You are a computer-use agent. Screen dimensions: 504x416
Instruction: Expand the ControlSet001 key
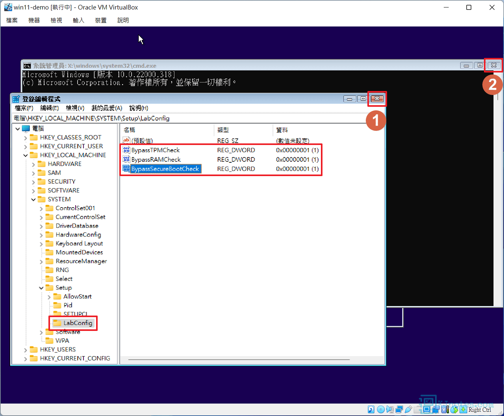tap(41, 208)
